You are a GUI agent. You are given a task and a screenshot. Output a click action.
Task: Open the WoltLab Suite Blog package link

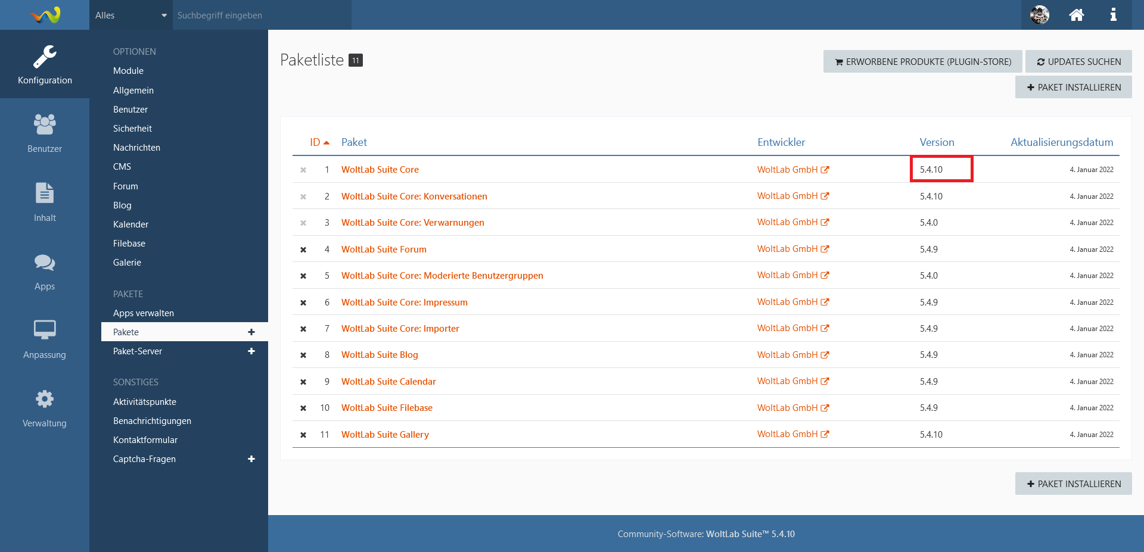tap(380, 355)
